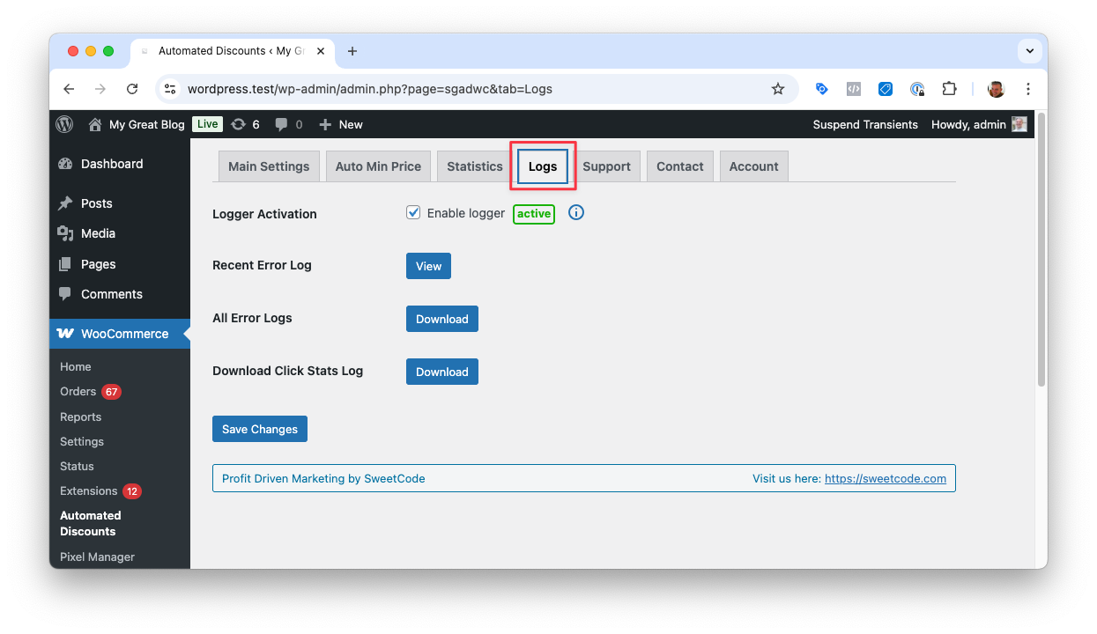This screenshot has height=634, width=1097.
Task: Open the Chrome profile avatar
Action: click(996, 88)
